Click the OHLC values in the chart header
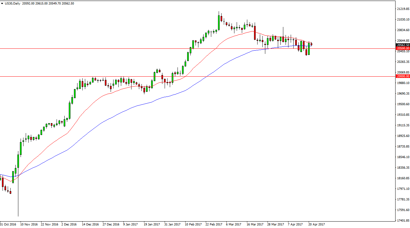The height and width of the screenshot is (228, 410). (x=48, y=4)
